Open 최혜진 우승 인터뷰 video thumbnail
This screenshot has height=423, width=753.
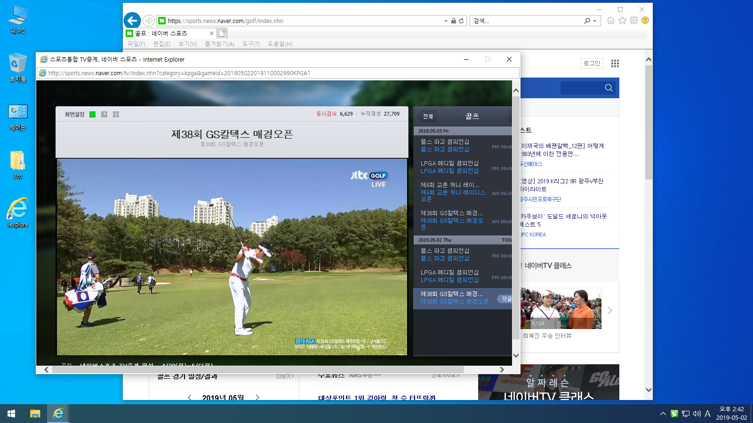[x=561, y=308]
